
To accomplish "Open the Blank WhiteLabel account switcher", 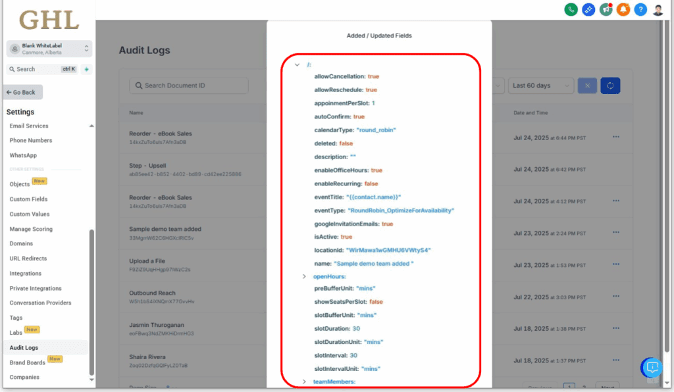I will (49, 49).
